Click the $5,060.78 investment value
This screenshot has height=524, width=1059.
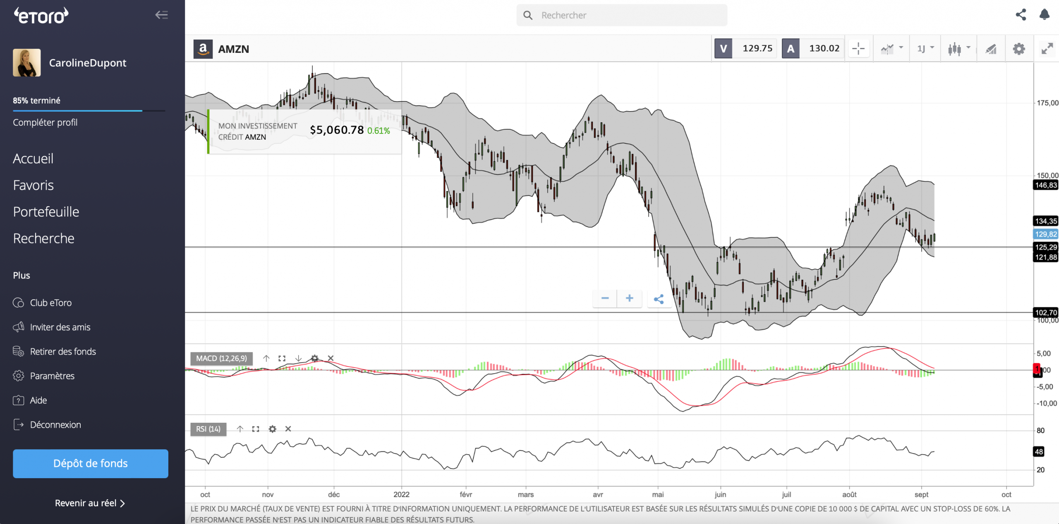(x=337, y=130)
